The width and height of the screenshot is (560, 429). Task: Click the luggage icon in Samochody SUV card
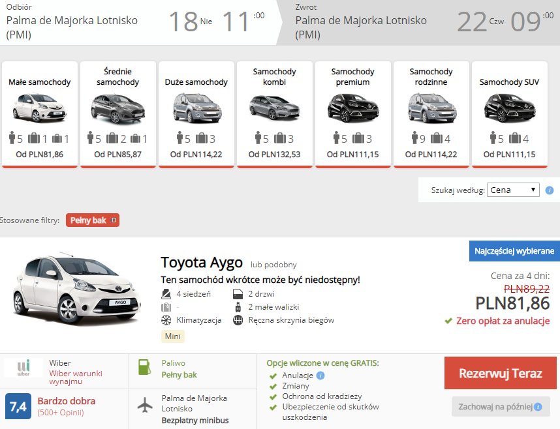point(515,138)
